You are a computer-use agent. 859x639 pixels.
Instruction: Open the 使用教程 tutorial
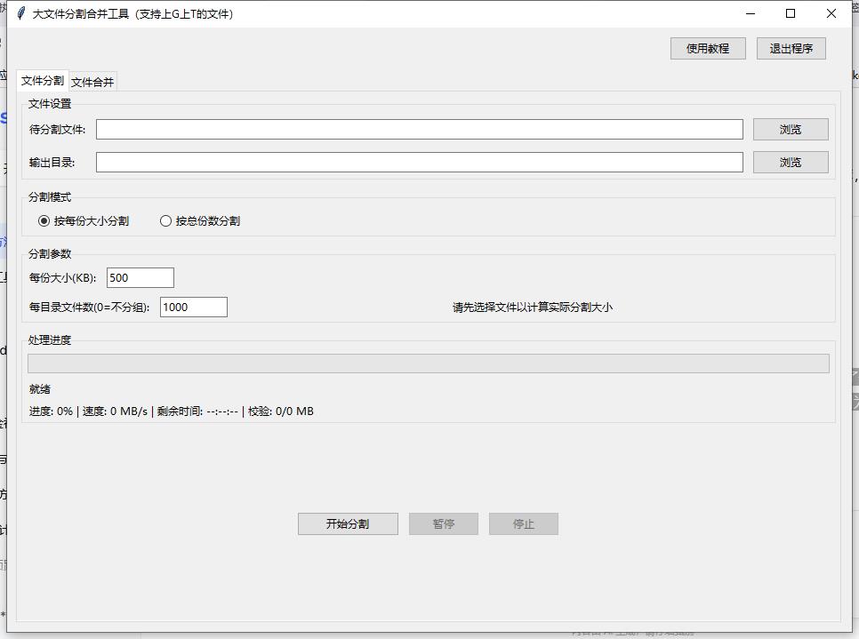[707, 48]
